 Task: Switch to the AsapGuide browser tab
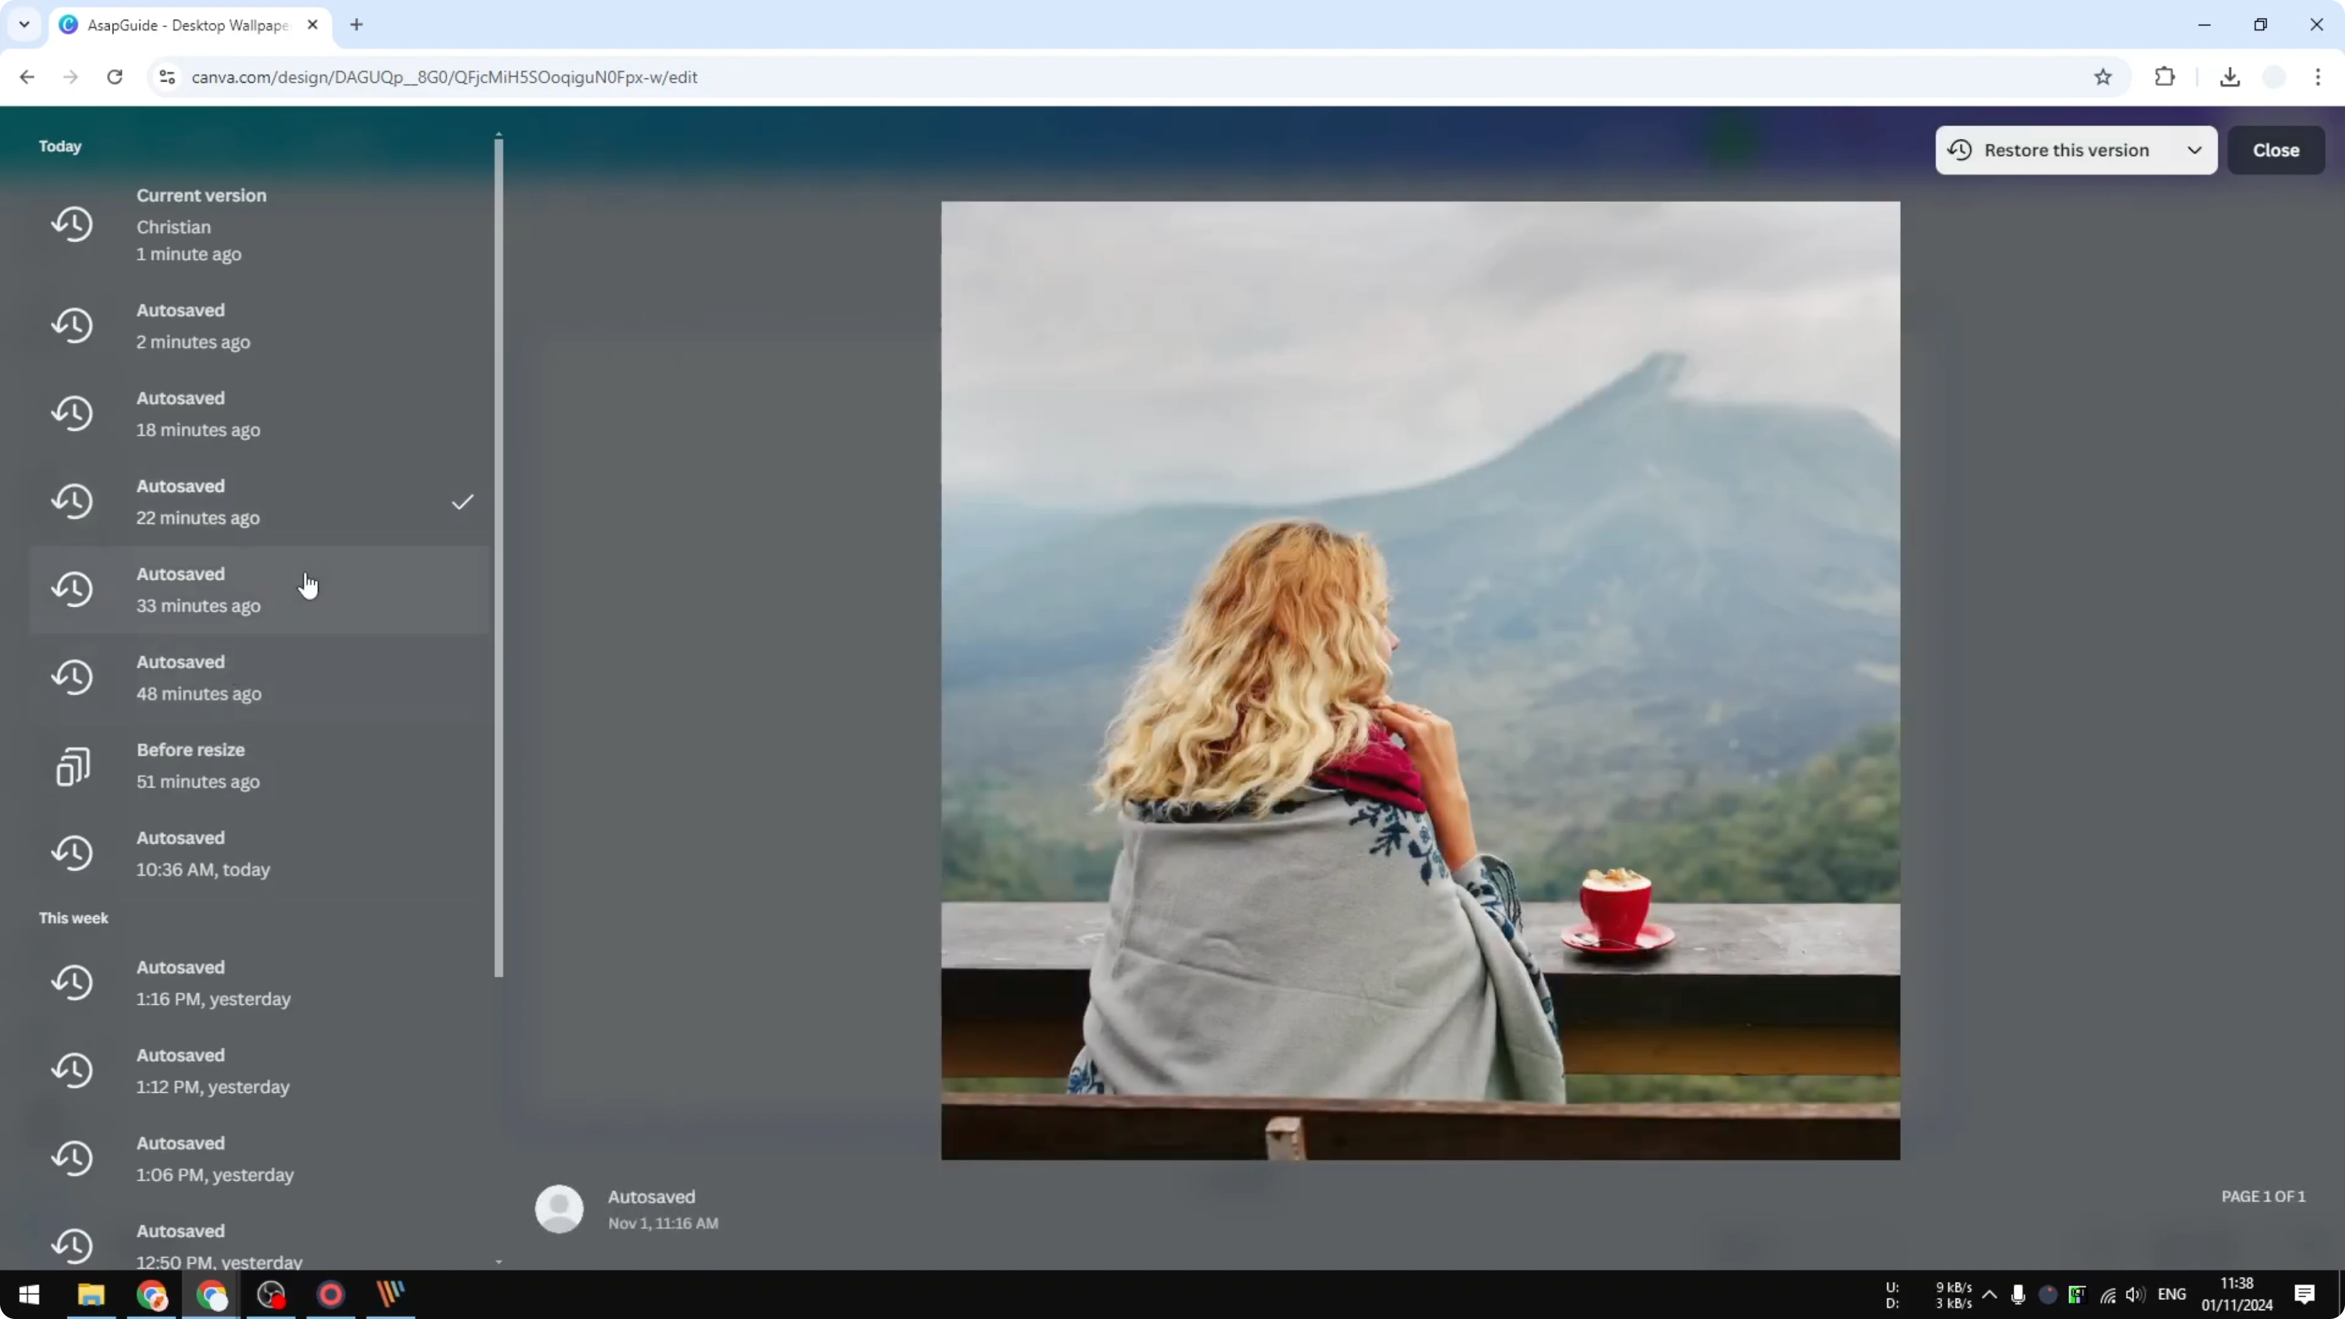182,25
